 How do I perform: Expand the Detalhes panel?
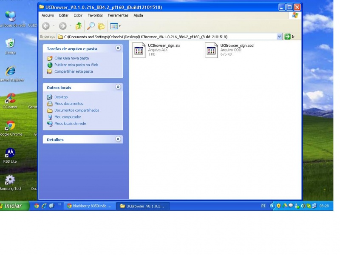[x=118, y=139]
